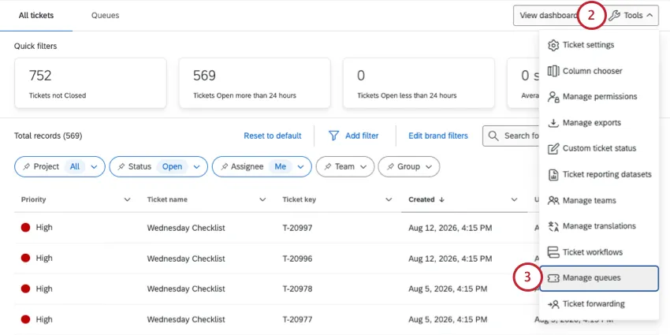The height and width of the screenshot is (335, 670).
Task: Click the Column chooser columns icon
Action: (x=553, y=71)
